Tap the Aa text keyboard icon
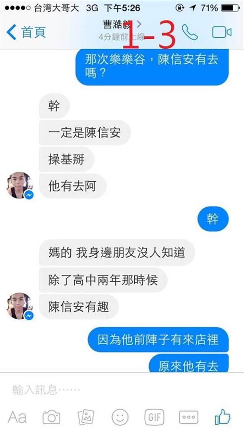The height and width of the screenshot is (434, 244). [x=17, y=417]
